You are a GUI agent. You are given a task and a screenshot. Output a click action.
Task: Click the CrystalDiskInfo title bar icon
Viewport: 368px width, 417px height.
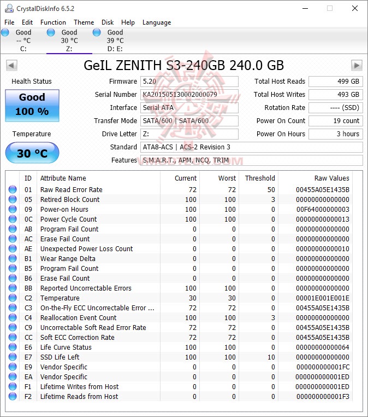9,9
